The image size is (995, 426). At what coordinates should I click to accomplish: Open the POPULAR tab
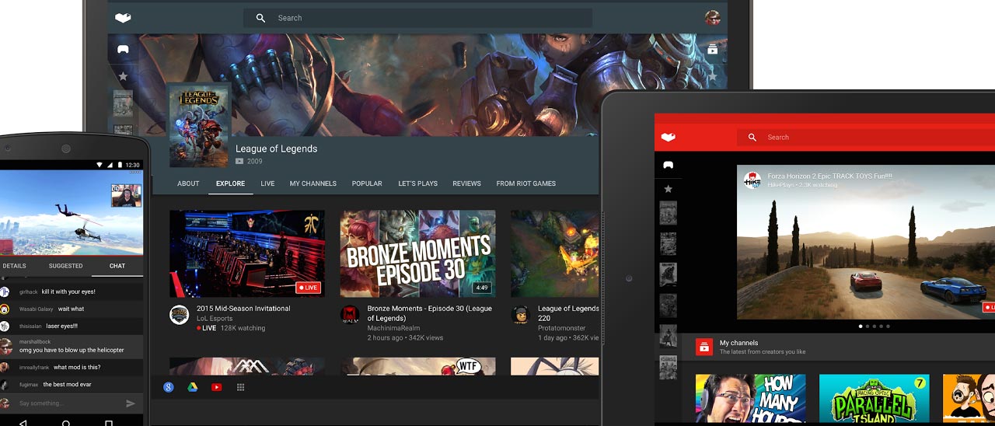(x=367, y=183)
